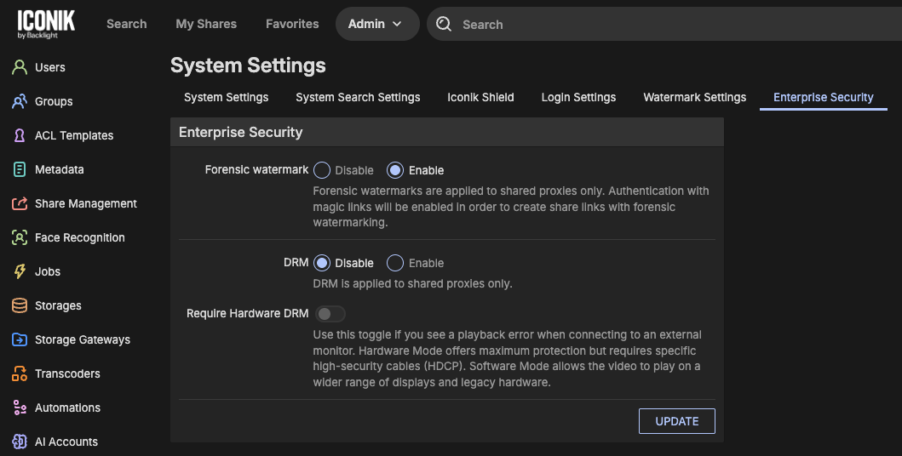
Task: Open the Share Management sidebar label
Action: pos(86,203)
